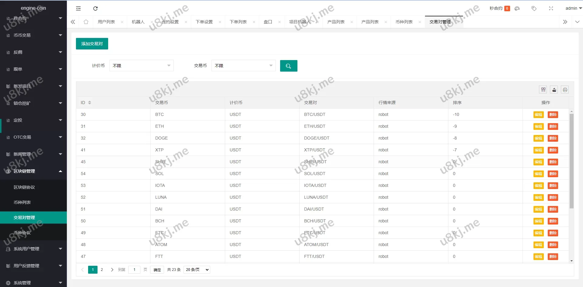Open 区块链协议 in the sidebar
Screen dimensions: 583x287
24,187
